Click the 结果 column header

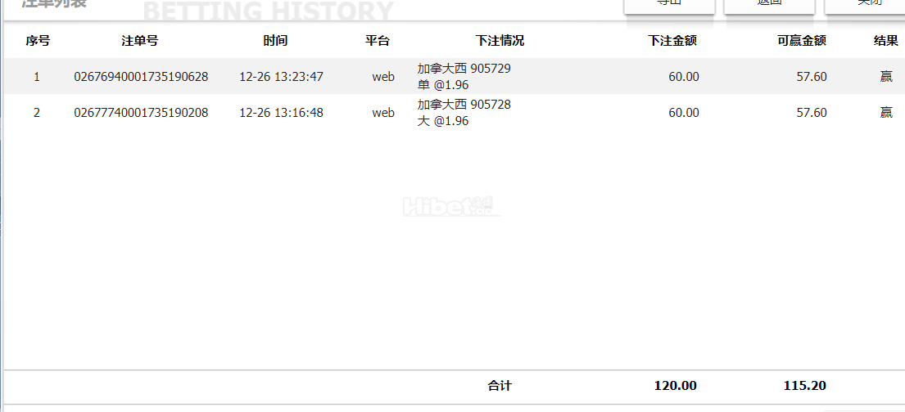coord(886,41)
